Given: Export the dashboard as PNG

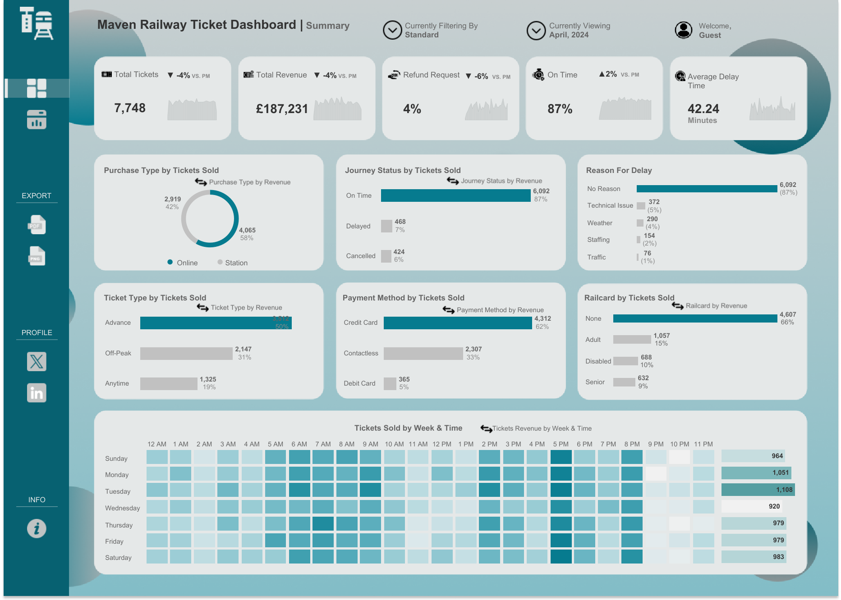Looking at the screenshot, I should pos(37,256).
